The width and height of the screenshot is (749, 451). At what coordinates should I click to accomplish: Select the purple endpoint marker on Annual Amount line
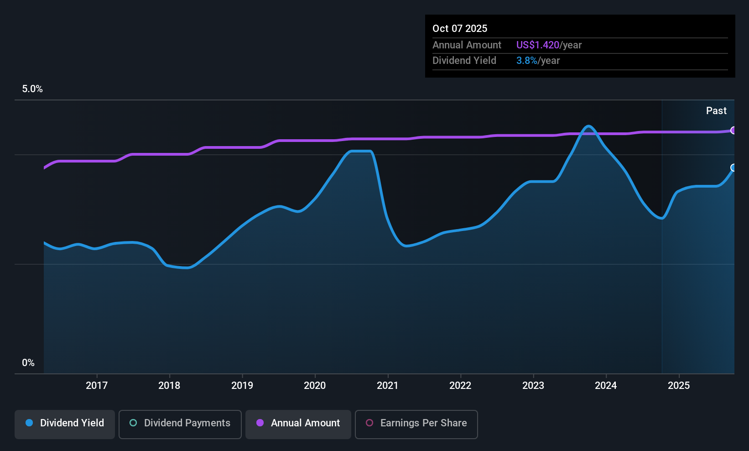click(x=733, y=131)
